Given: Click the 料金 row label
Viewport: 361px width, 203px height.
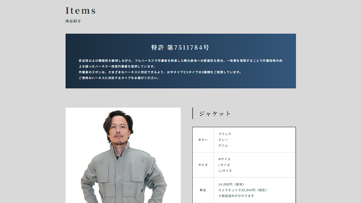Looking at the screenshot, I should coord(203,190).
